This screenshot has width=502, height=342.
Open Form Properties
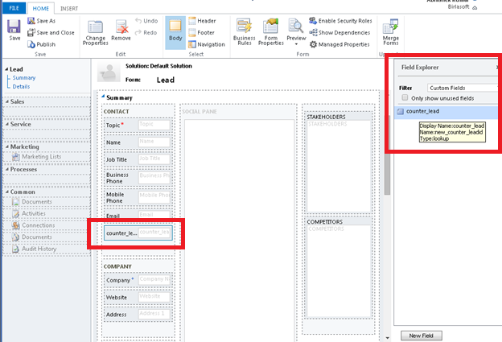[x=271, y=31]
